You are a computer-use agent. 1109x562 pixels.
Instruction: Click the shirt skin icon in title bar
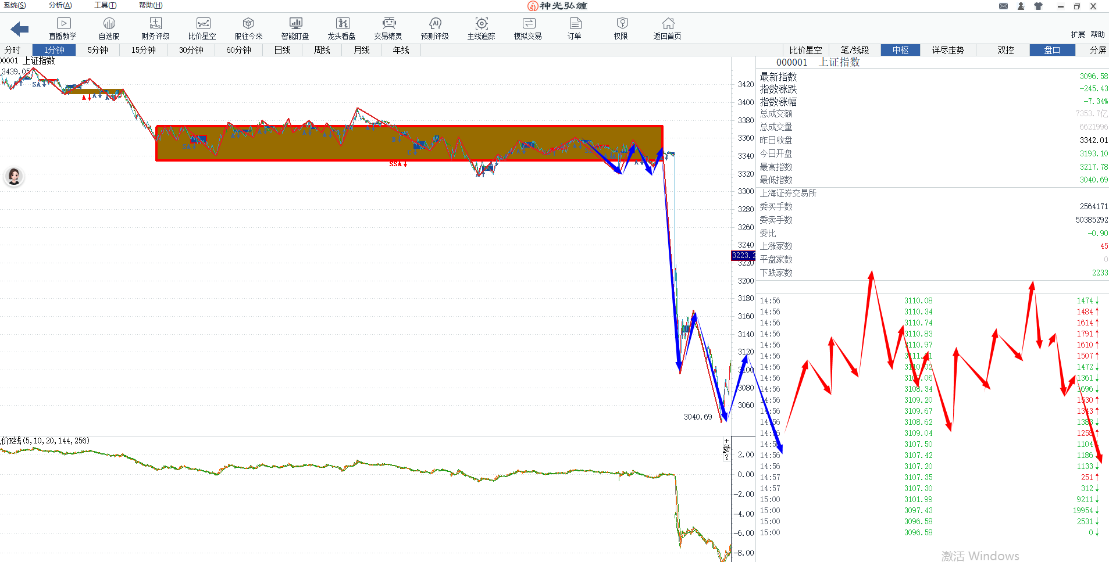[x=1038, y=6]
